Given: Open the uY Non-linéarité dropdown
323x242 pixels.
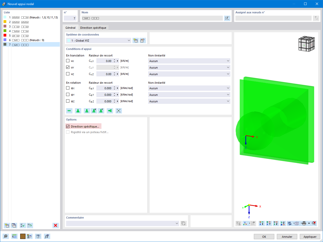Looking at the screenshot, I should click(189, 67).
